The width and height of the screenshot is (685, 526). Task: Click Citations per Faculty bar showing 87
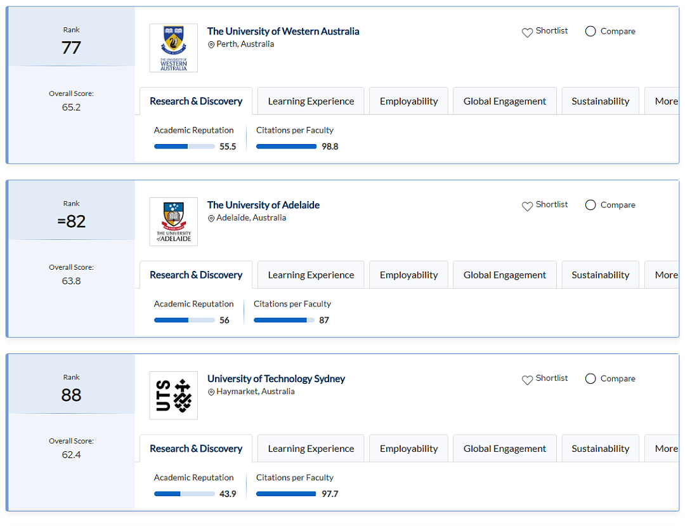click(x=284, y=320)
